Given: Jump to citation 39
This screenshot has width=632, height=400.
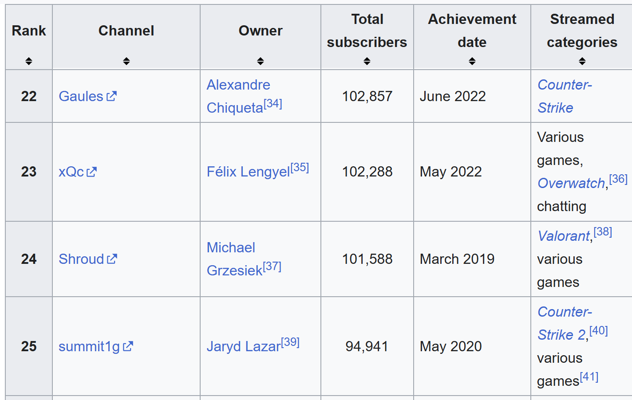Looking at the screenshot, I should (290, 342).
